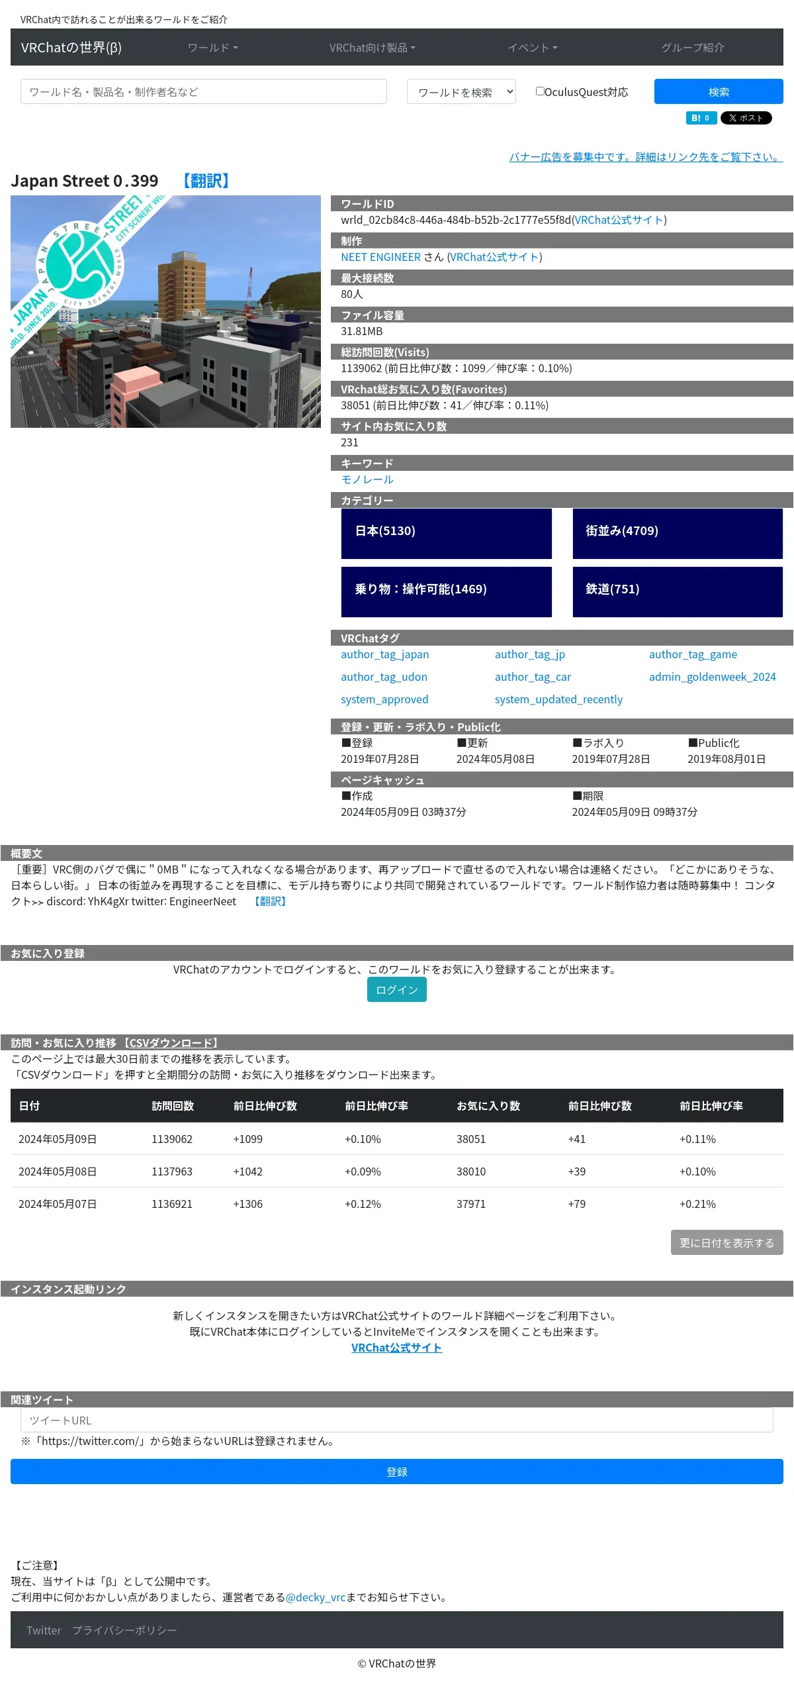This screenshot has height=1692, width=794.
Task: Open author's VRChat公式サイト link
Action: (495, 257)
